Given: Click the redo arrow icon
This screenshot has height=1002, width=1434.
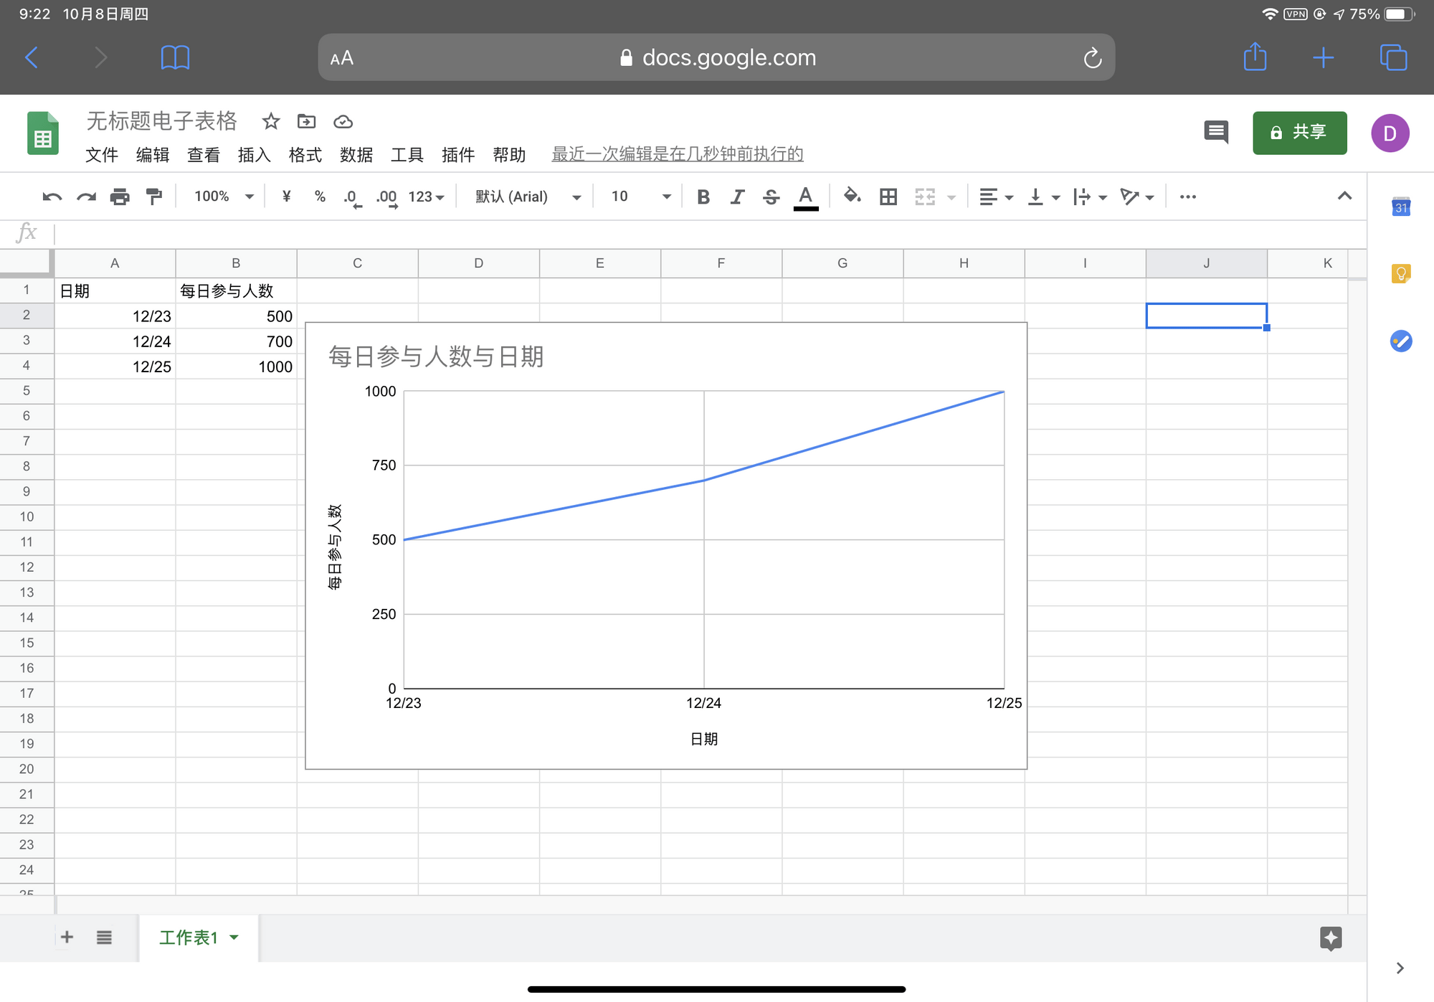Looking at the screenshot, I should pos(86,197).
